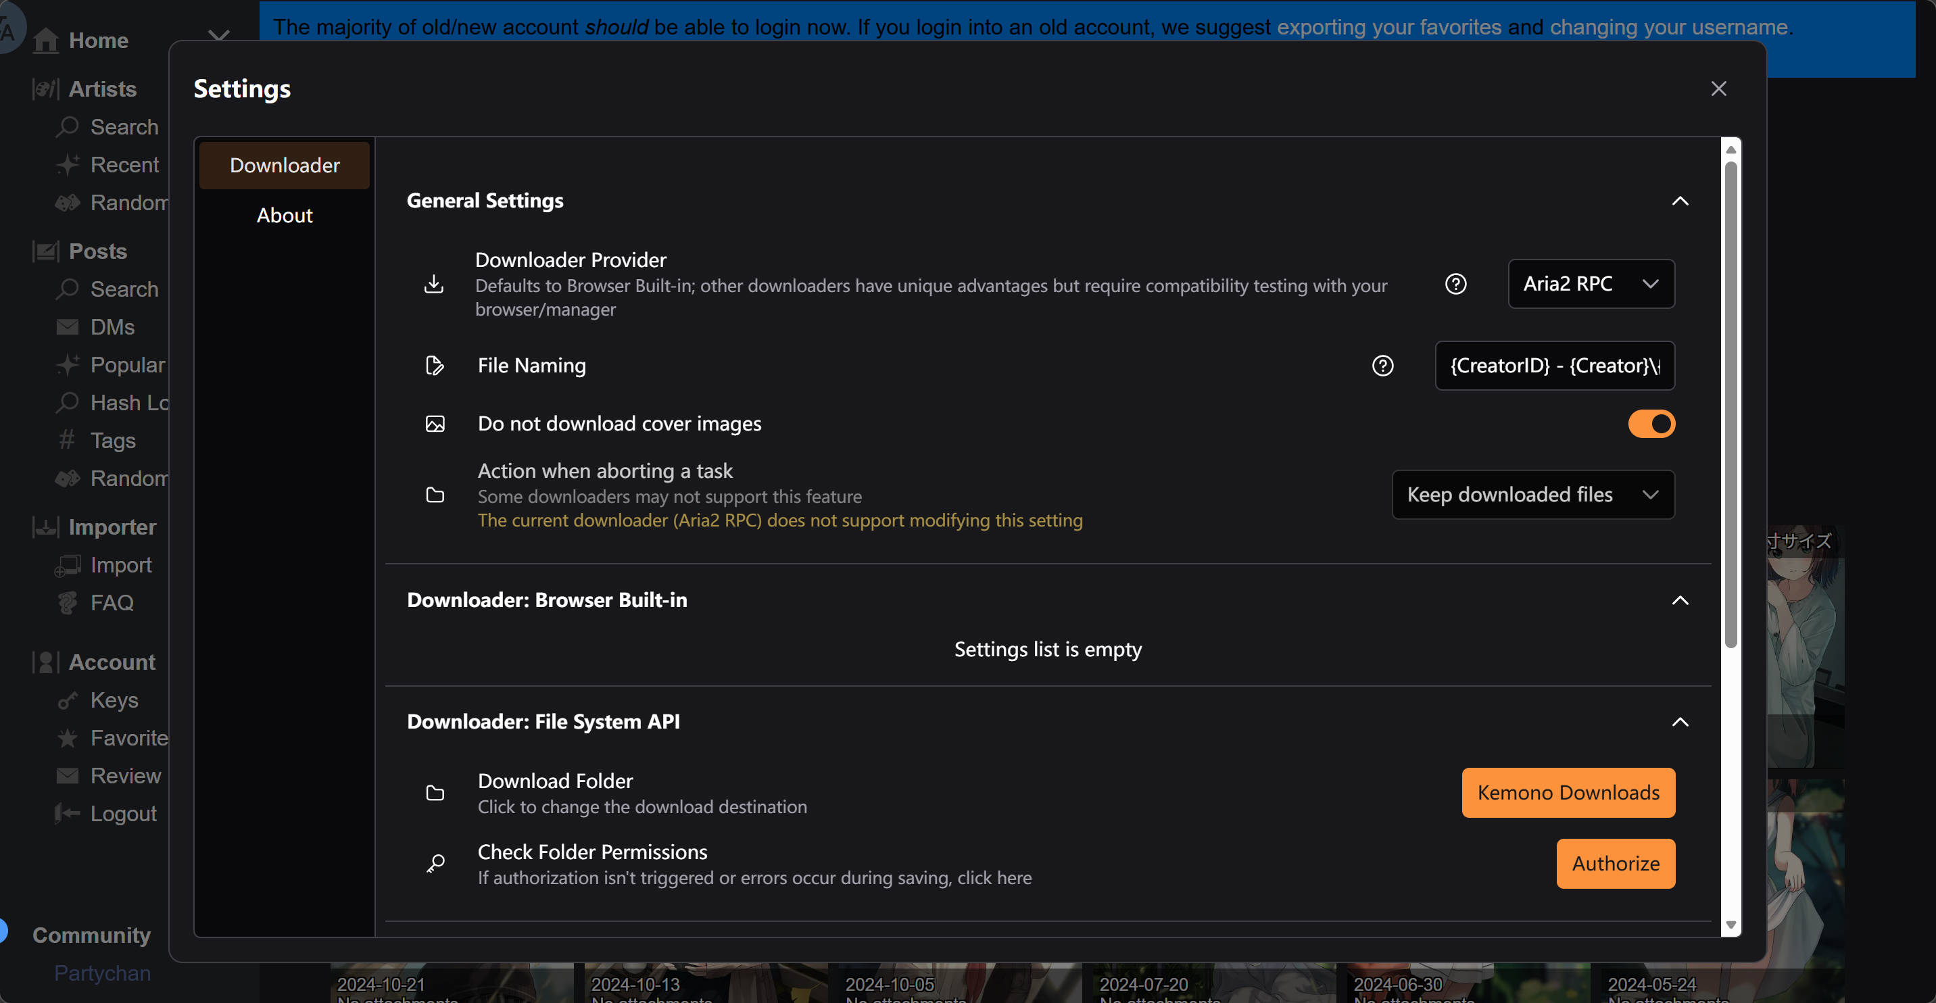Collapse the Downloader: File System API section
Screen dimensions: 1936x1003
(1680, 722)
